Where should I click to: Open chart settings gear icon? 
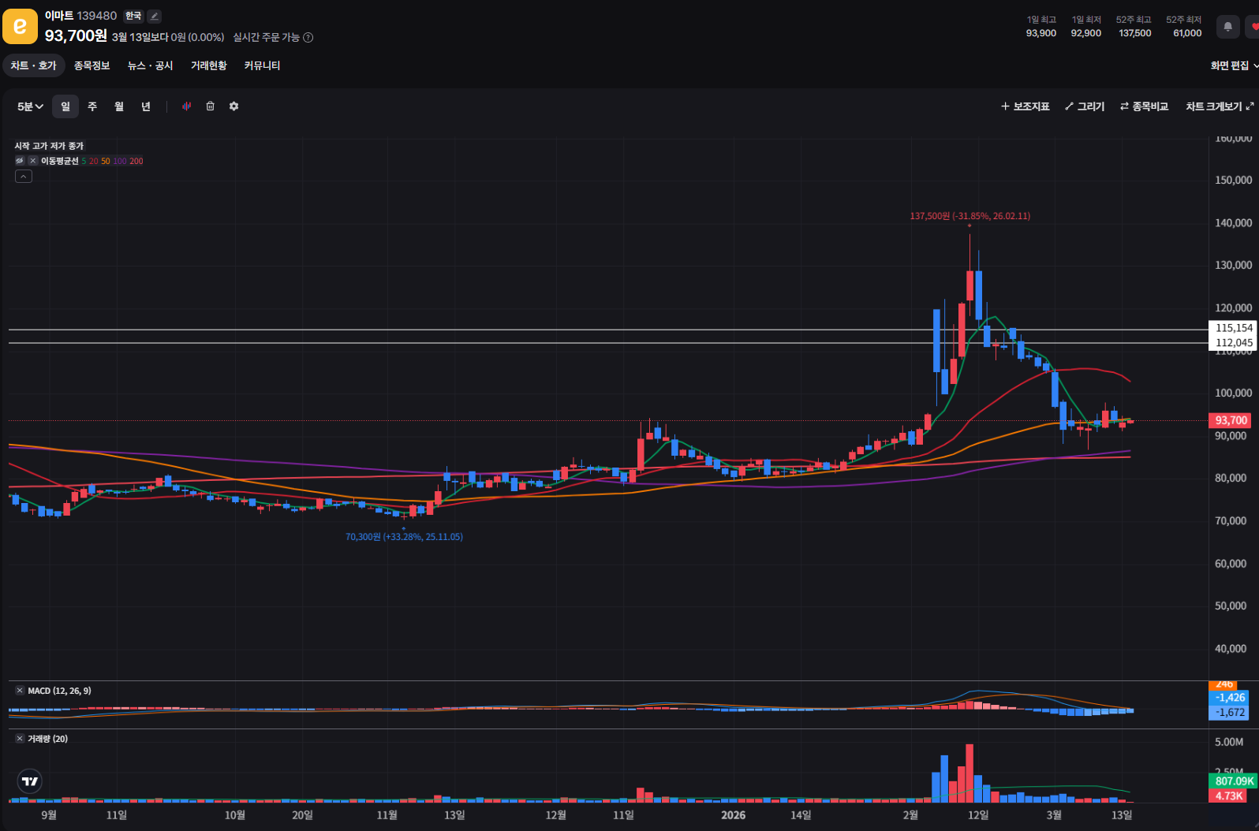[234, 106]
